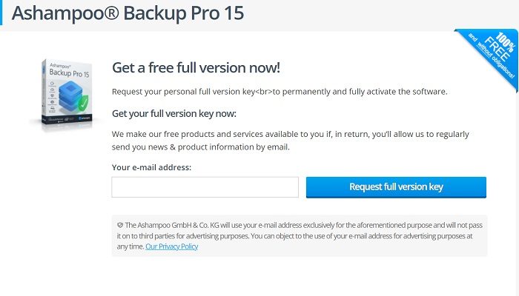Click the green checkmark shield on box art
The image size is (519, 296).
pyautogui.click(x=83, y=103)
